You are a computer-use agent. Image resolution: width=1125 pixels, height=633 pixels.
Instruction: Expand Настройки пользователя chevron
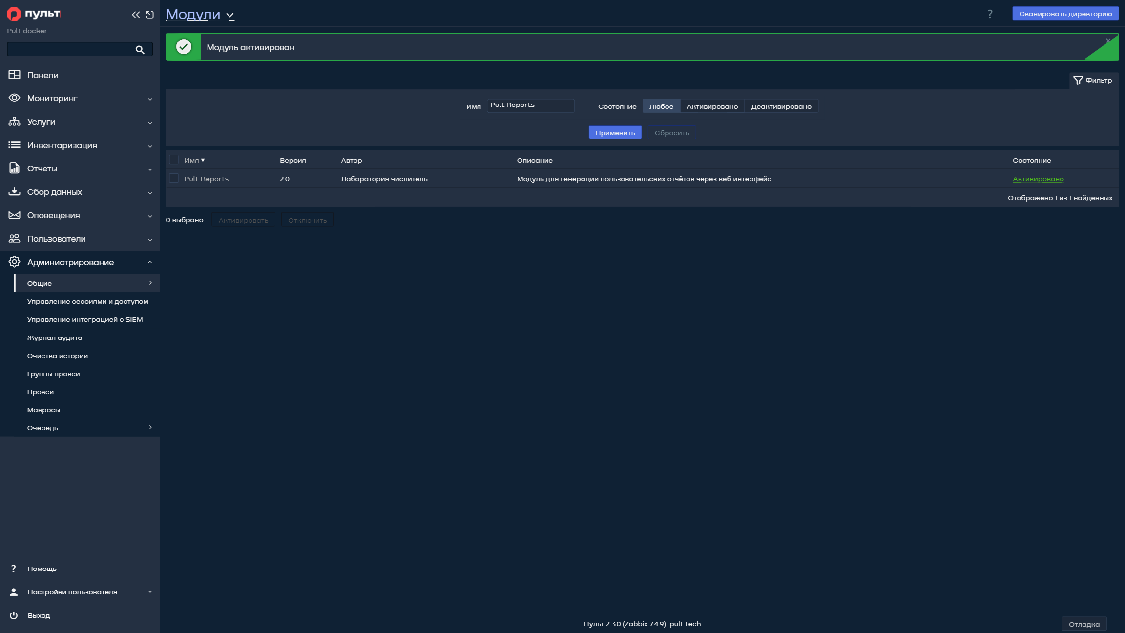[x=150, y=592]
